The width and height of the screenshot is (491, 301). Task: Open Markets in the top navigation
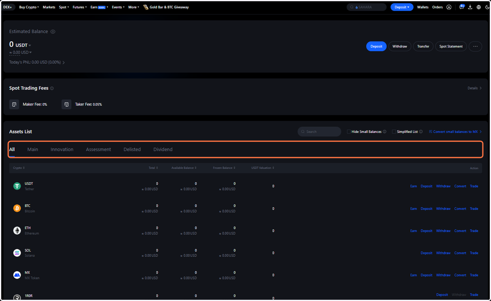(49, 7)
